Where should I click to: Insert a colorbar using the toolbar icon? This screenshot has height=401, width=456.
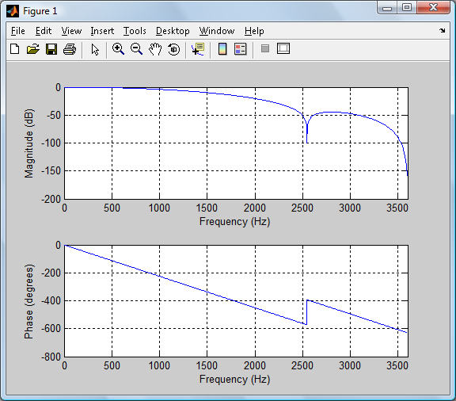222,49
